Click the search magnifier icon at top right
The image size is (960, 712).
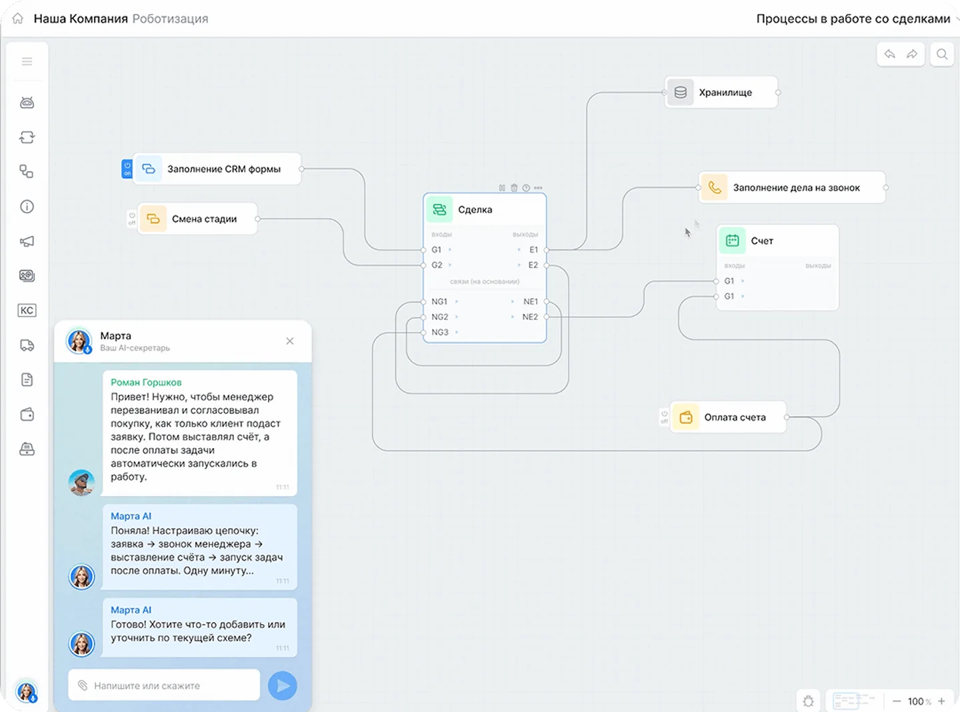pos(942,55)
